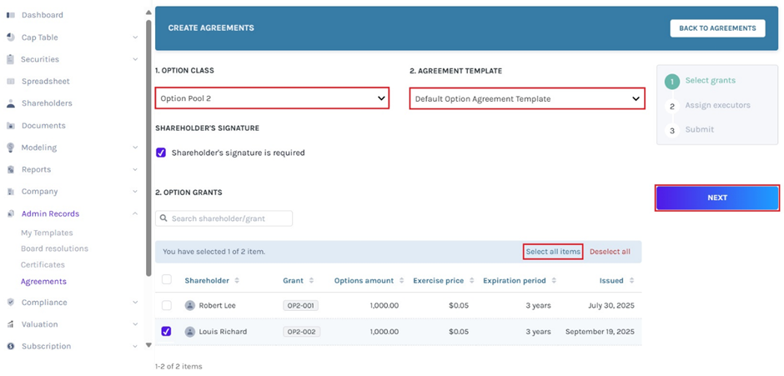Click the sidebar scrollbar down arrow

tap(148, 345)
